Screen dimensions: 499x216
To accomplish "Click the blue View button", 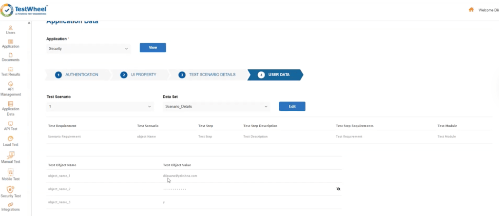I will coord(153,47).
